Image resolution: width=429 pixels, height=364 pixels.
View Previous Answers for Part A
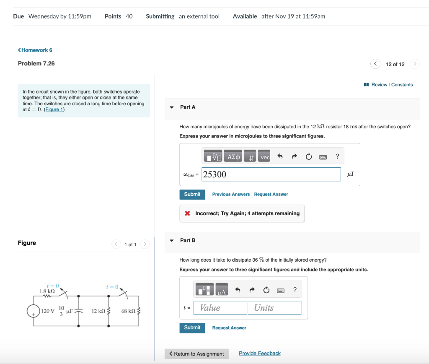231,194
